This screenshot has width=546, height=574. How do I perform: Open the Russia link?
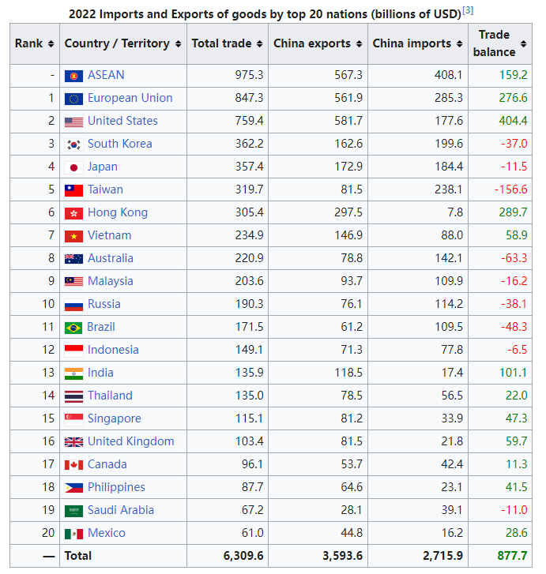tap(104, 304)
